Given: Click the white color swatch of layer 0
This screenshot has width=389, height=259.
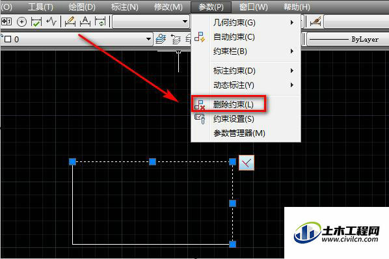Looking at the screenshot, I should pos(8,39).
